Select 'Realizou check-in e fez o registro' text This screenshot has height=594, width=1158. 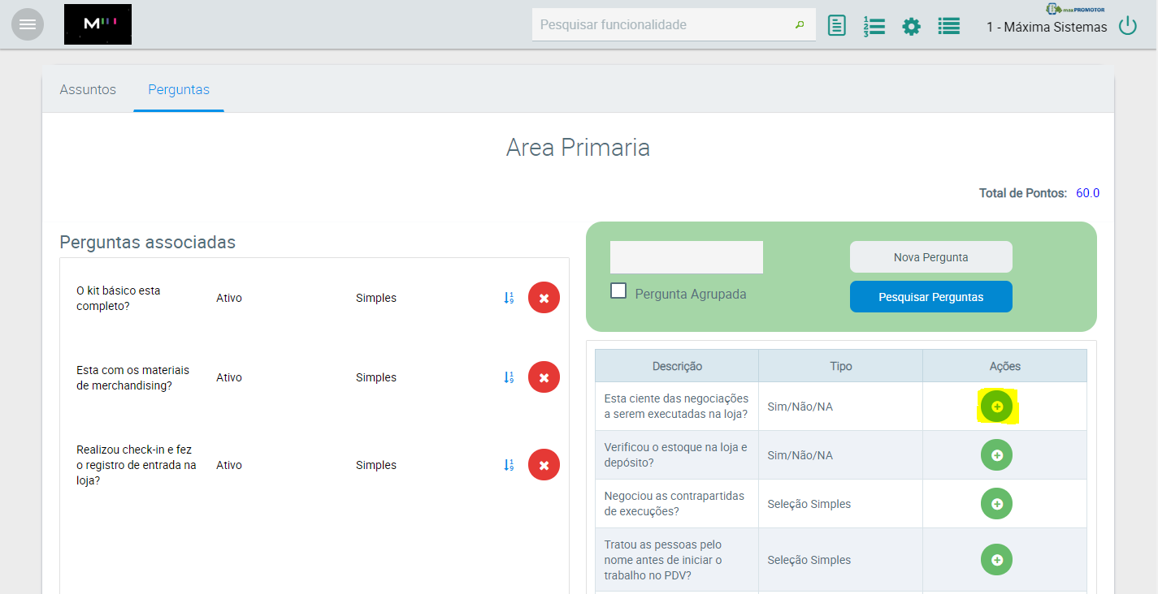pos(137,465)
